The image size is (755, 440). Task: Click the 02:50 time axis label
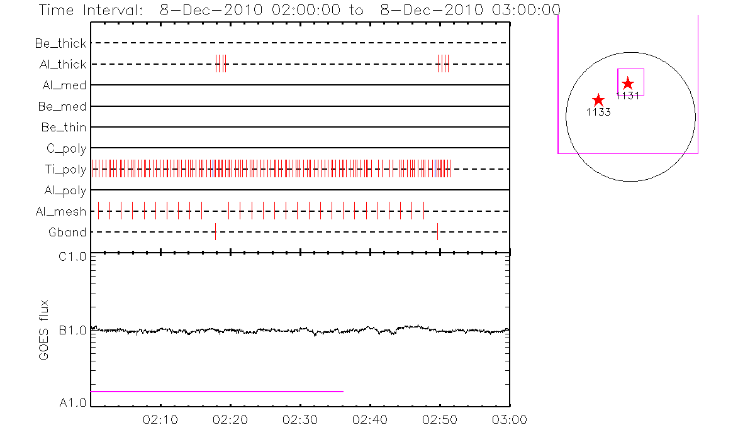[439, 419]
